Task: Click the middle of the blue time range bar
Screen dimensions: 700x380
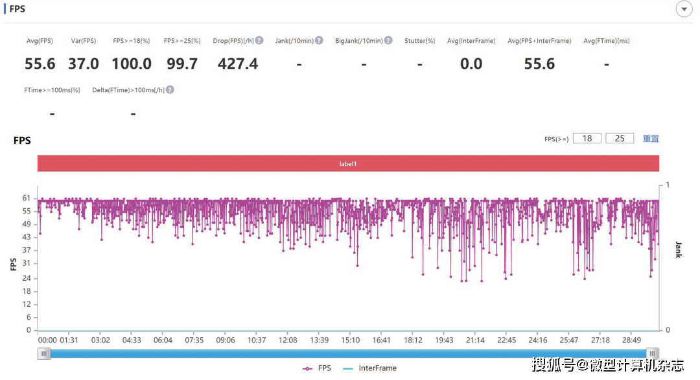Action: 348,353
